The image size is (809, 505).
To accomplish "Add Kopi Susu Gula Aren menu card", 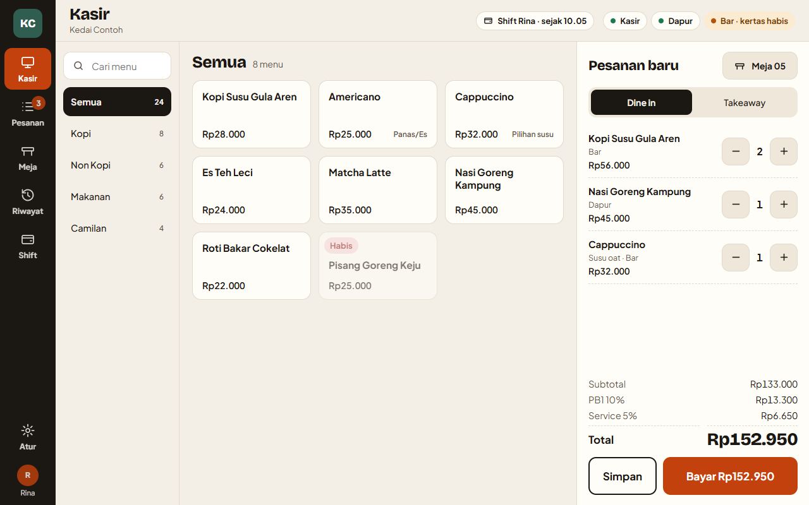I will point(252,114).
